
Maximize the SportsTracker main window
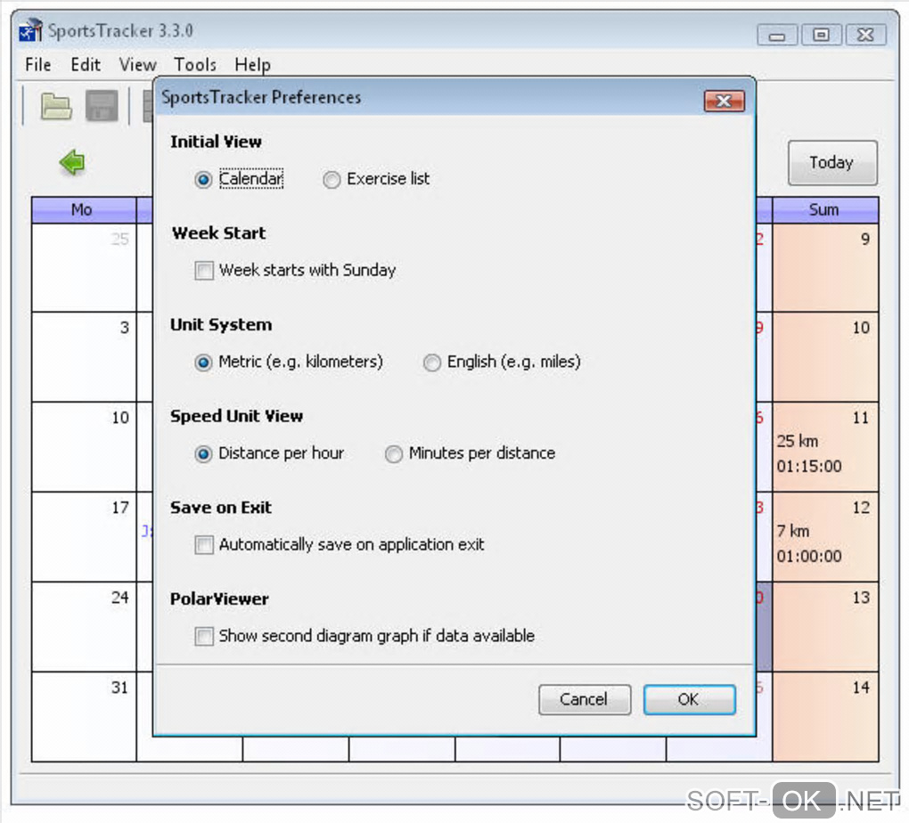click(821, 36)
